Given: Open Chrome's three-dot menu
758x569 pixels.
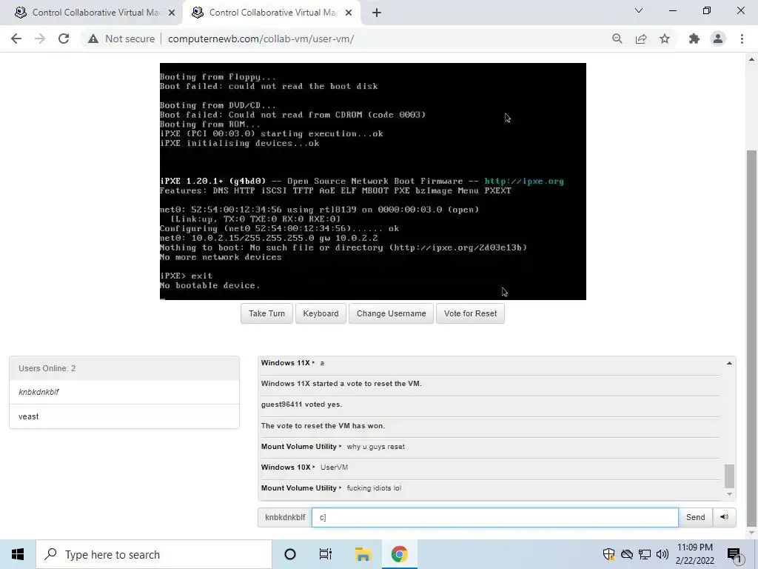Looking at the screenshot, I should coord(742,39).
